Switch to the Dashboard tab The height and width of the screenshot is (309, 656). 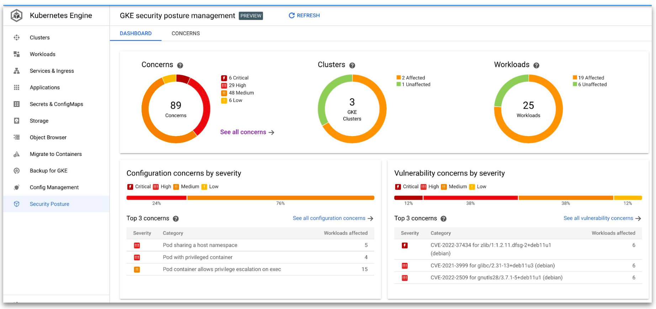pyautogui.click(x=136, y=33)
